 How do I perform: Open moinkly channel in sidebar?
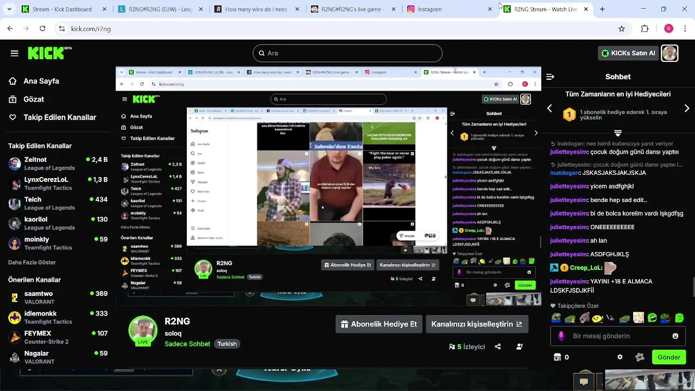pos(58,243)
